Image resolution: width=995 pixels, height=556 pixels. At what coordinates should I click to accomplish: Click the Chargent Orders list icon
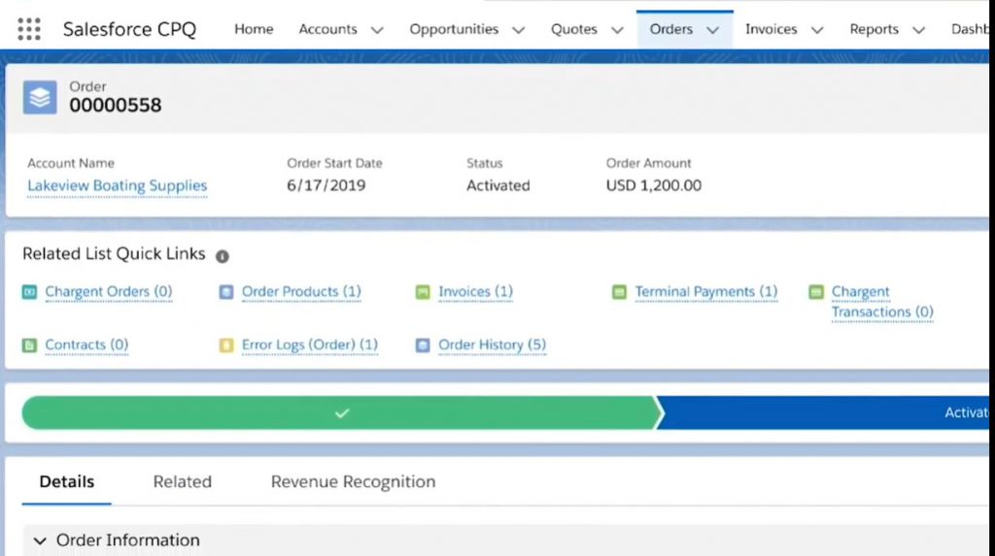click(x=30, y=292)
